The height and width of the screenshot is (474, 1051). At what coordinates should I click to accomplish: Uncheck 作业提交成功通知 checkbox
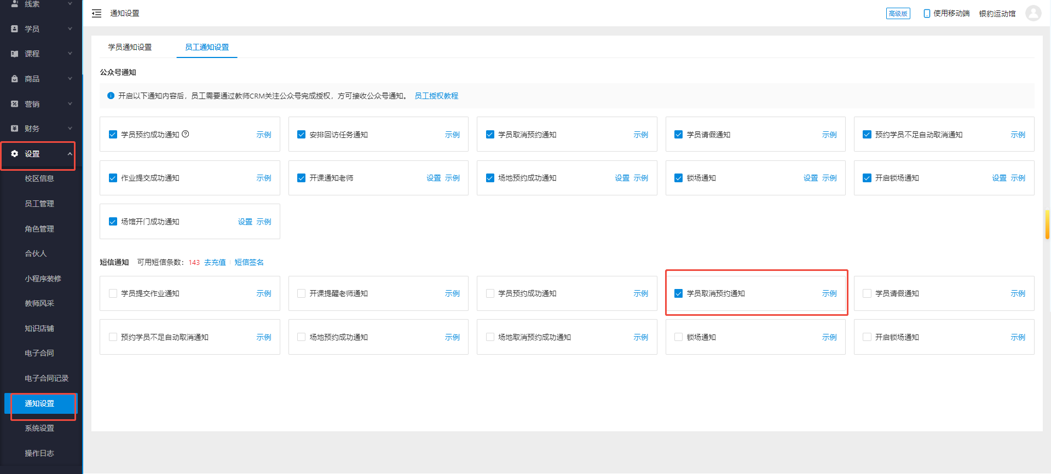coord(113,178)
